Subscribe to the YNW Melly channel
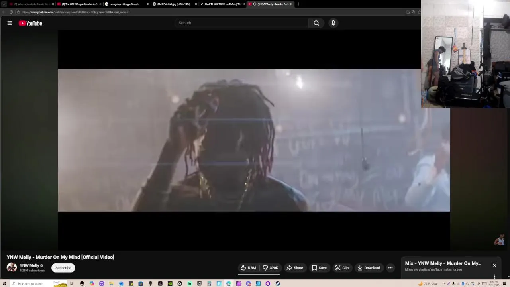 pos(63,268)
